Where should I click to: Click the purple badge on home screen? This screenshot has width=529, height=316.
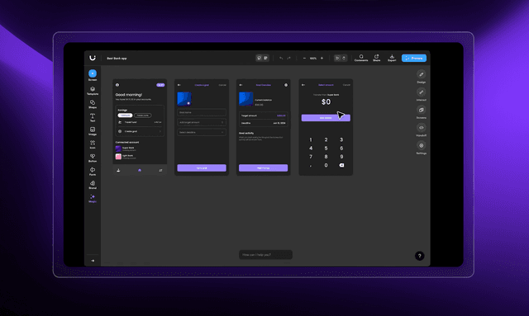click(x=160, y=85)
